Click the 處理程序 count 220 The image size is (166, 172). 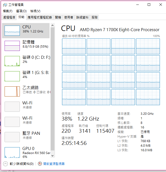(66, 131)
